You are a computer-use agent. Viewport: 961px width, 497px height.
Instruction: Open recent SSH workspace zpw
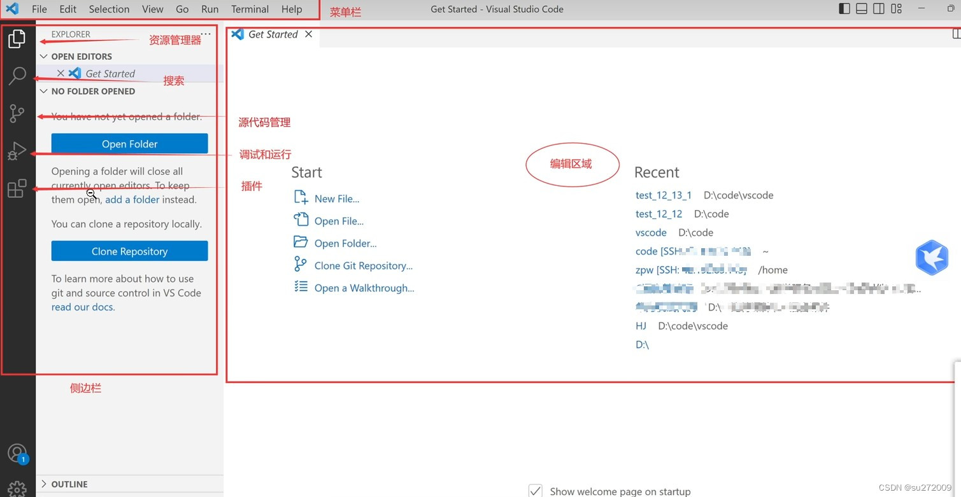pos(691,270)
